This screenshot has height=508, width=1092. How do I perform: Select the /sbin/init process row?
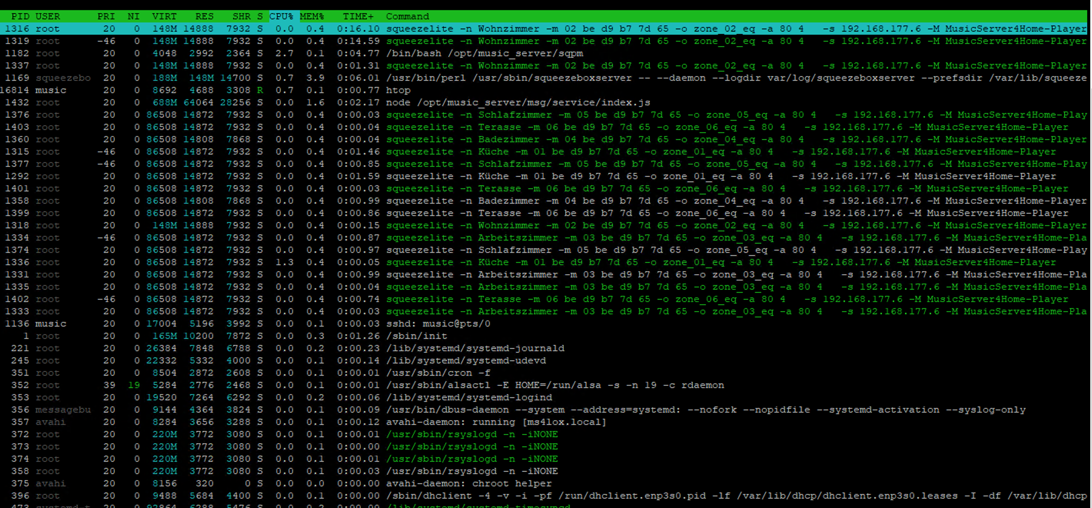[416, 336]
